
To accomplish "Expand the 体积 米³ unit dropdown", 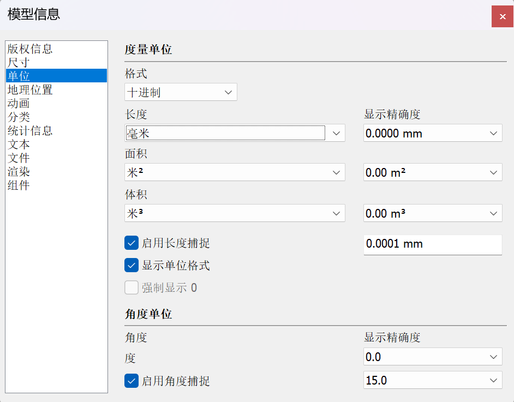I will coord(235,213).
